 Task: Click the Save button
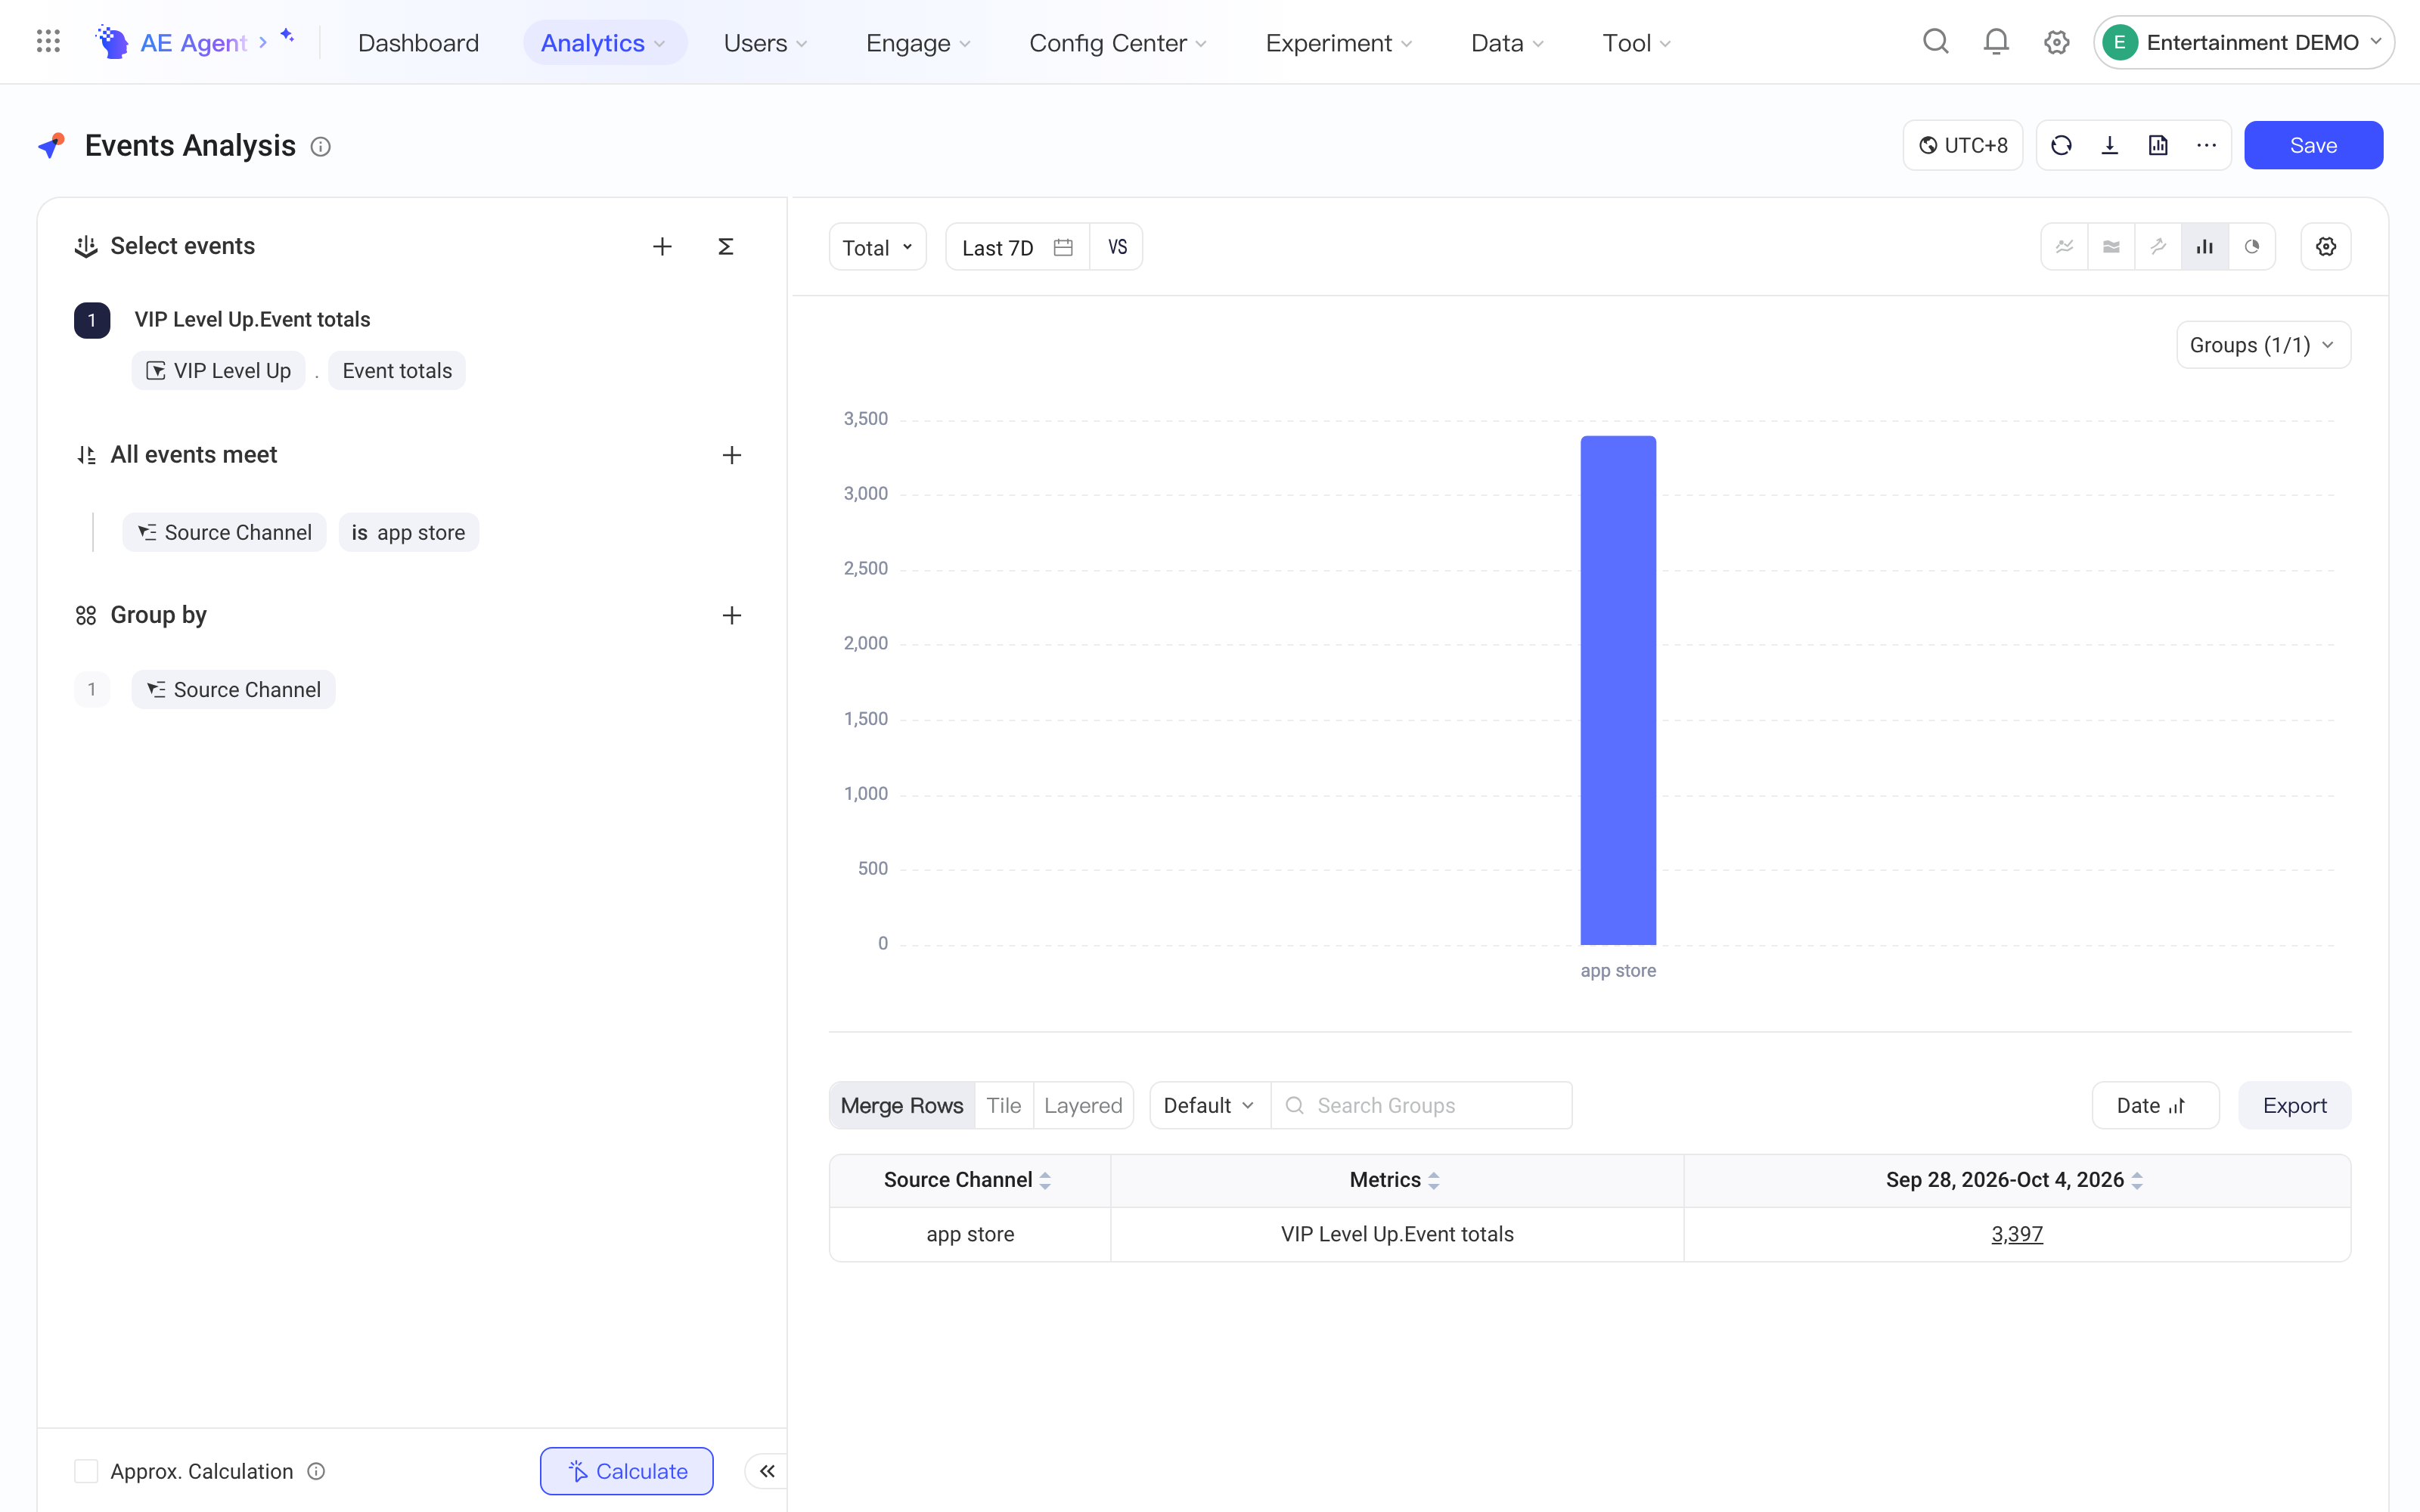tap(2313, 146)
